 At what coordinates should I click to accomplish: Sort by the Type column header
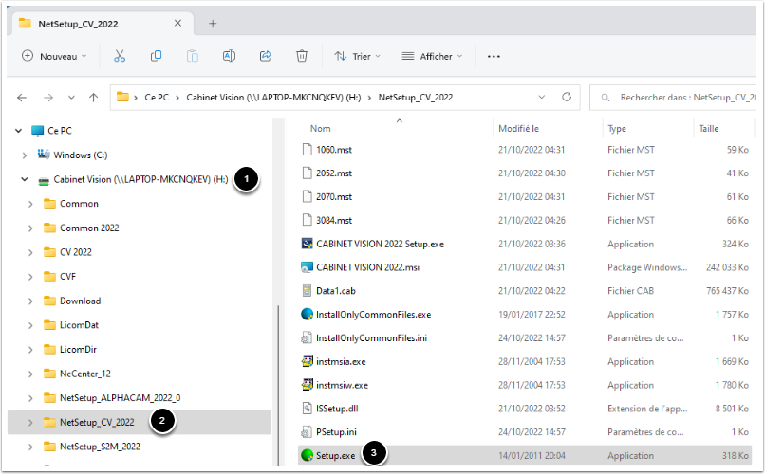617,129
